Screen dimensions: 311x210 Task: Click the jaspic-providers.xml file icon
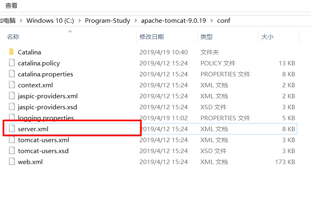(12, 96)
